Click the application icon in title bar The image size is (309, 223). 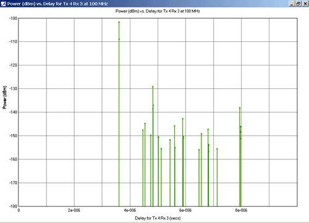tap(3, 4)
